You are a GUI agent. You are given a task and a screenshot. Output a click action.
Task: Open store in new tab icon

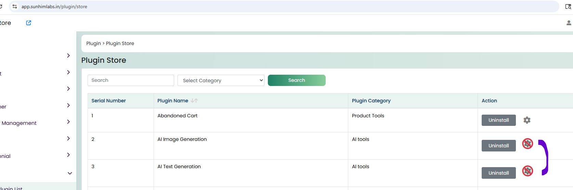[29, 23]
